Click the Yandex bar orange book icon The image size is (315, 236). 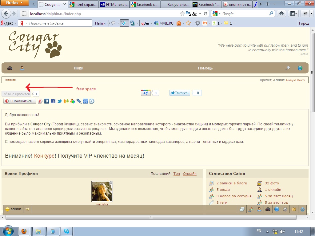(179, 23)
